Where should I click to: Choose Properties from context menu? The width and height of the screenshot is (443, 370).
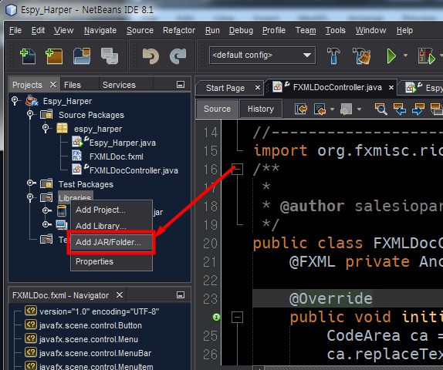(111, 261)
